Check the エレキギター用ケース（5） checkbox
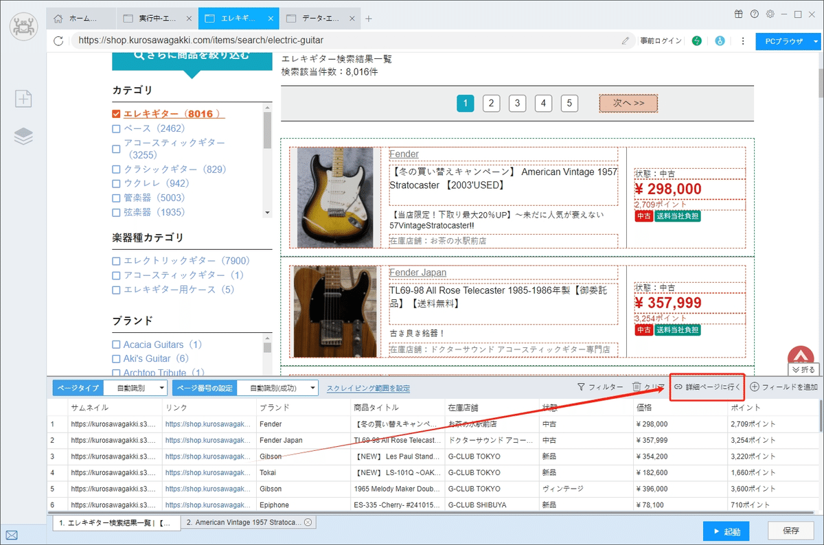This screenshot has width=824, height=545. (116, 290)
